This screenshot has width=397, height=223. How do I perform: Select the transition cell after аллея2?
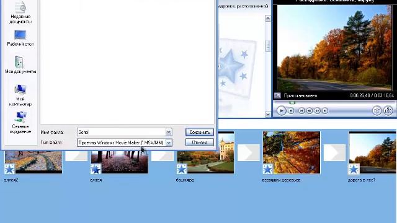(76, 155)
